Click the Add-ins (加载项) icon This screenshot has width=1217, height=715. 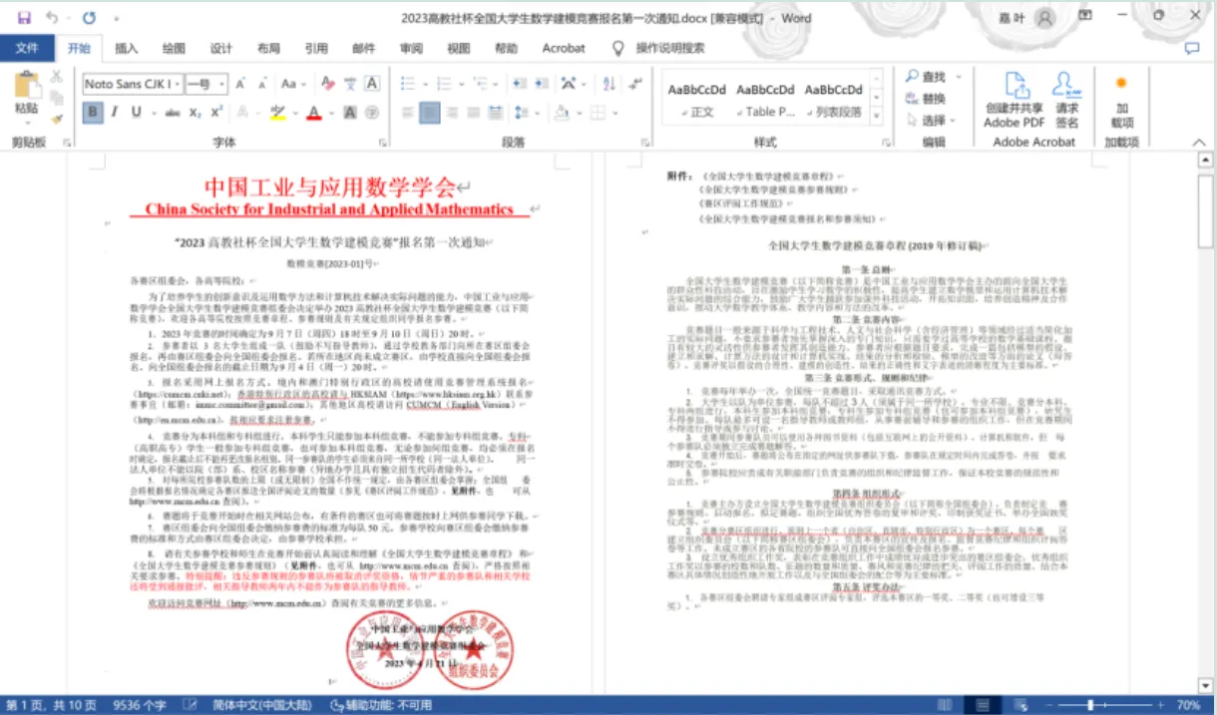[1121, 84]
